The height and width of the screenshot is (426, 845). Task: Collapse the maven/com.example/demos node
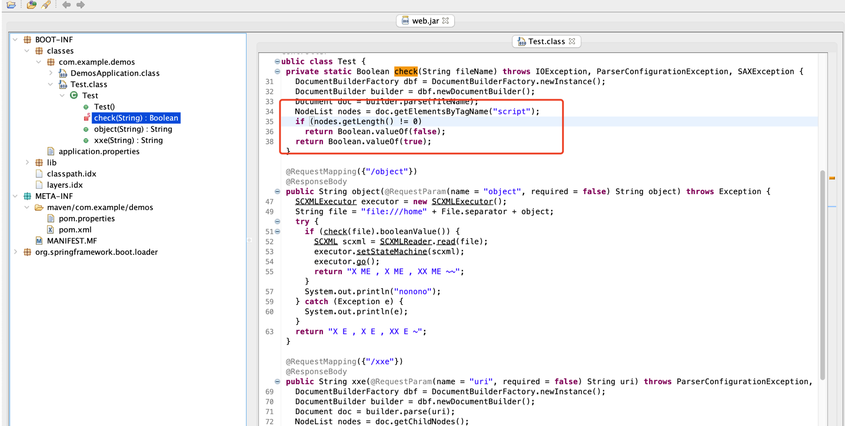point(27,207)
